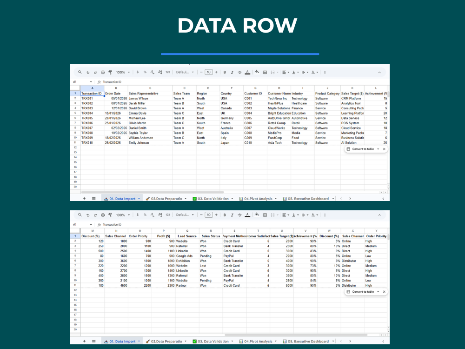
Task: Select the paint format roller in the upper toolbar
Action: 110,72
